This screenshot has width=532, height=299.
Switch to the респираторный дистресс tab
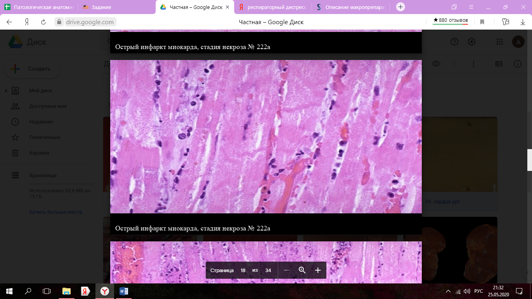273,7
